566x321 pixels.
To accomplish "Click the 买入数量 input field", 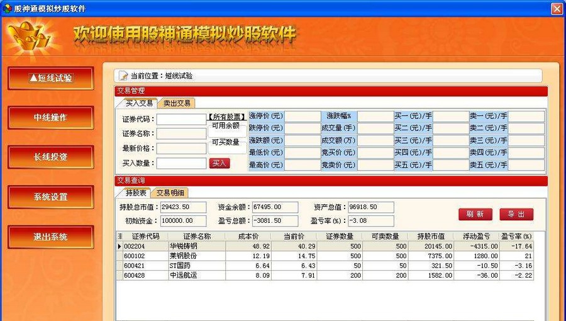I will [x=181, y=163].
